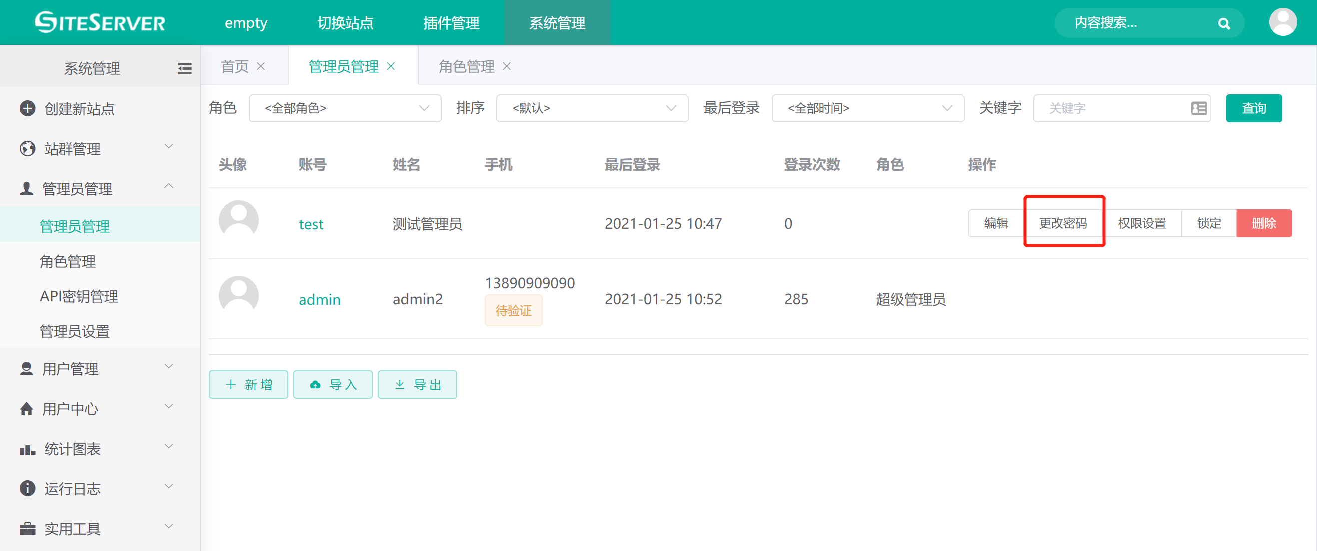This screenshot has width=1317, height=551.
Task: Click the briefcase icon for 实用工具
Action: [x=27, y=528]
